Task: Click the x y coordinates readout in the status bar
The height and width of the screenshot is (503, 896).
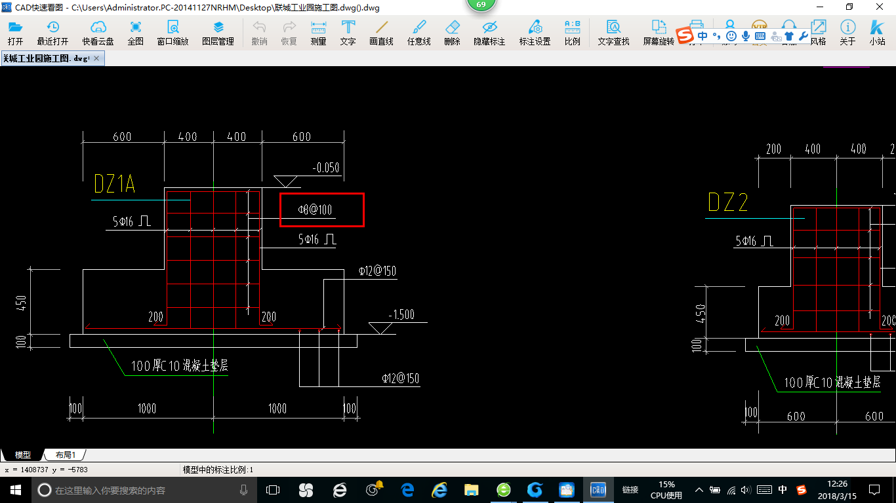Action: coord(46,470)
